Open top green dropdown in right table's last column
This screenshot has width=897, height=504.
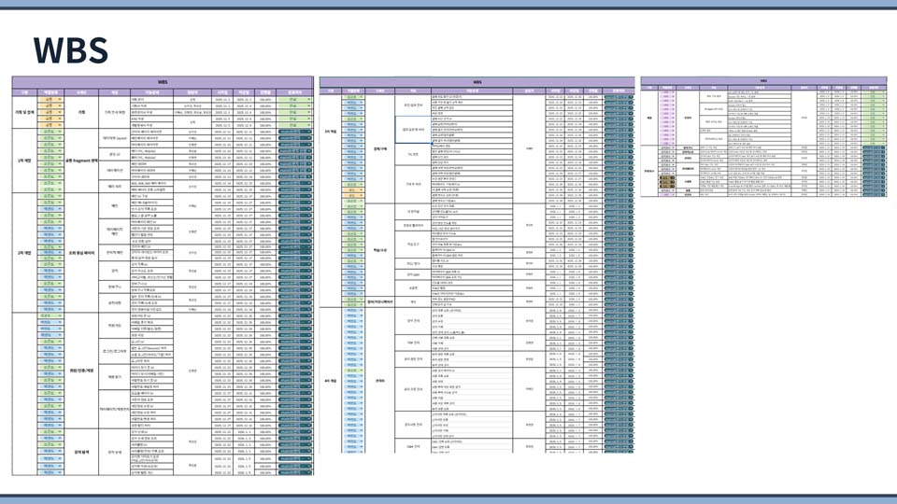tap(874, 93)
